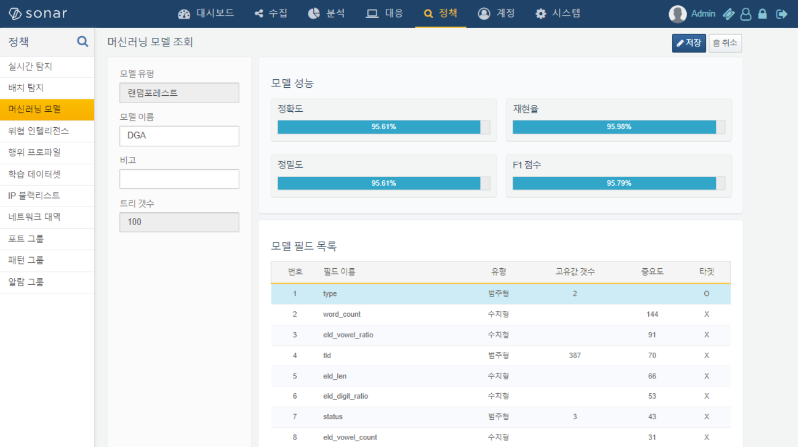
Task: Select the gauge icon next to 대시보드
Action: pyautogui.click(x=184, y=13)
